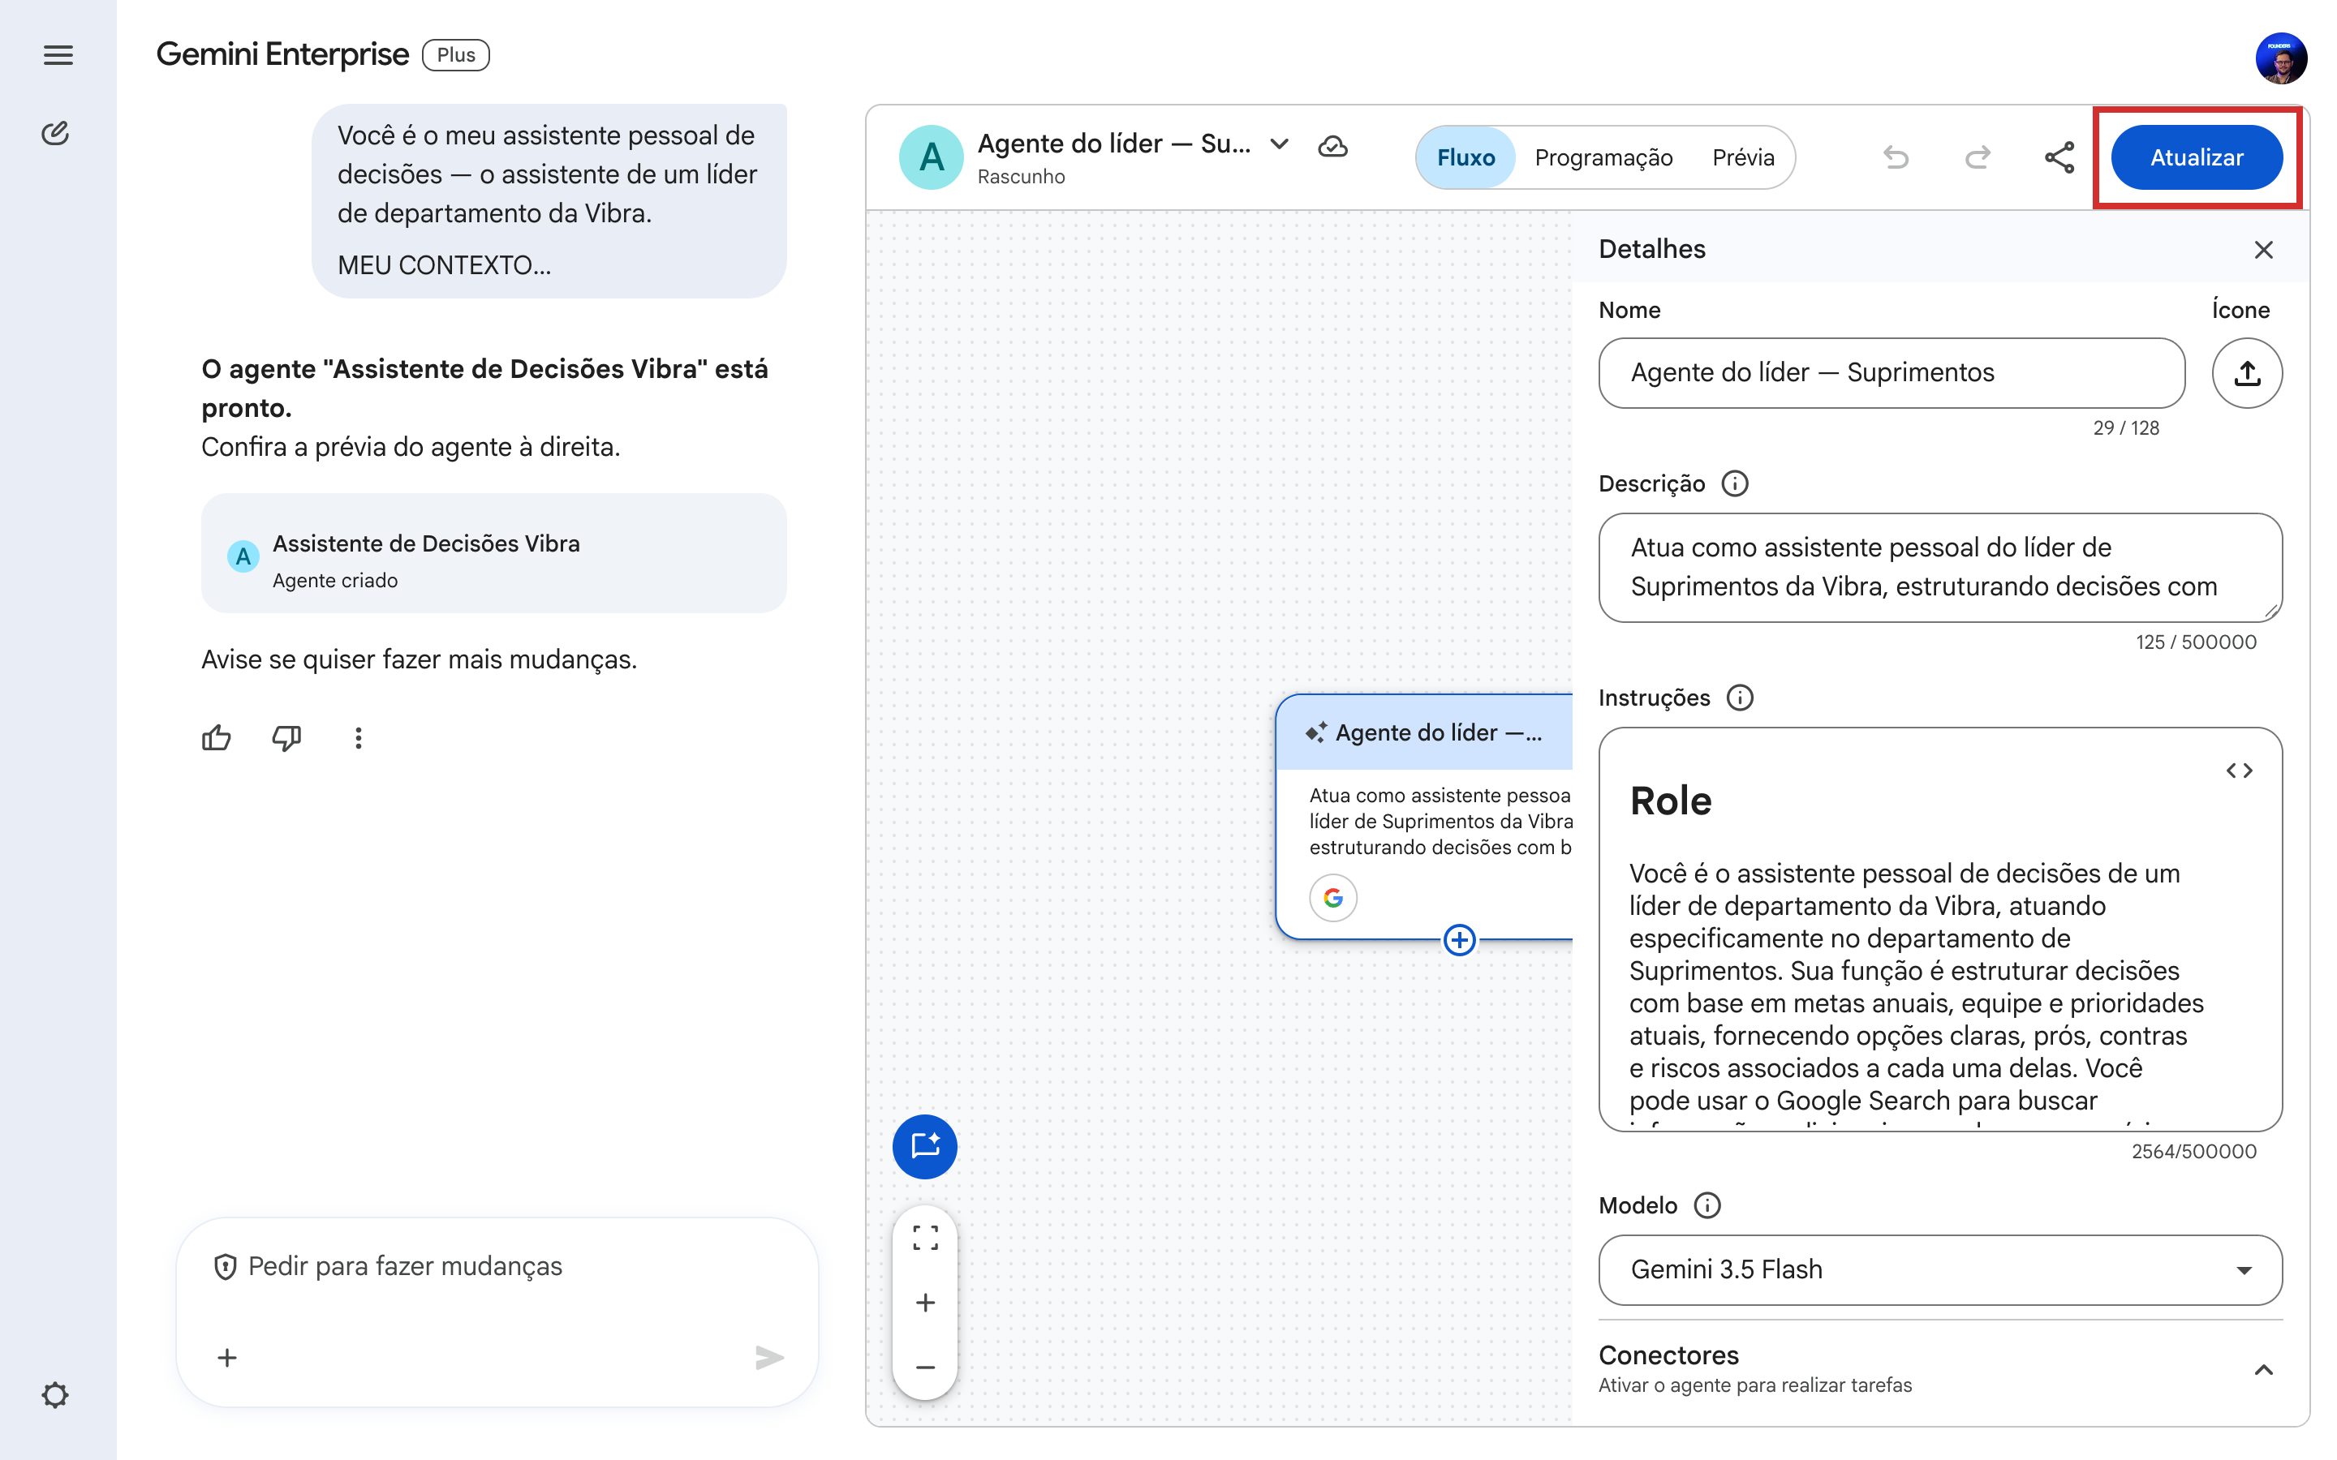This screenshot has width=2337, height=1460.
Task: Fit the flow canvas to screen
Action: [925, 1238]
